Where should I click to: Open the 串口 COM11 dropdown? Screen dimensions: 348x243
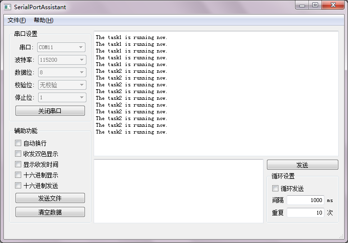point(61,47)
